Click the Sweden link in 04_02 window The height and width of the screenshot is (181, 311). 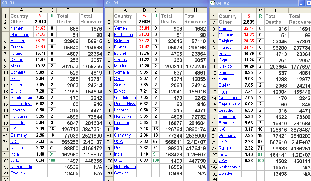(226, 173)
